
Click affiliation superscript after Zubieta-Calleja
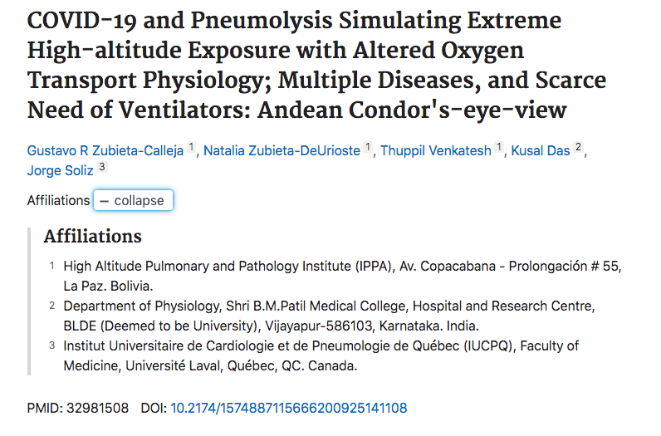point(191,149)
